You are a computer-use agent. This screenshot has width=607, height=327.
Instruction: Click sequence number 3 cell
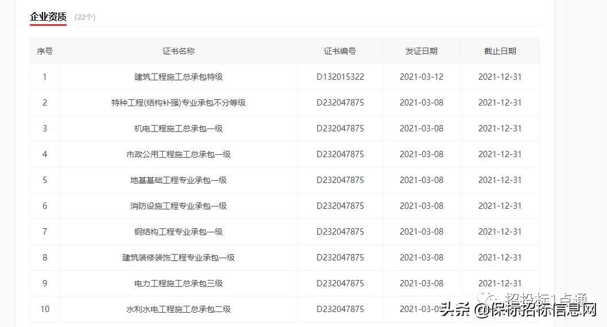click(45, 129)
